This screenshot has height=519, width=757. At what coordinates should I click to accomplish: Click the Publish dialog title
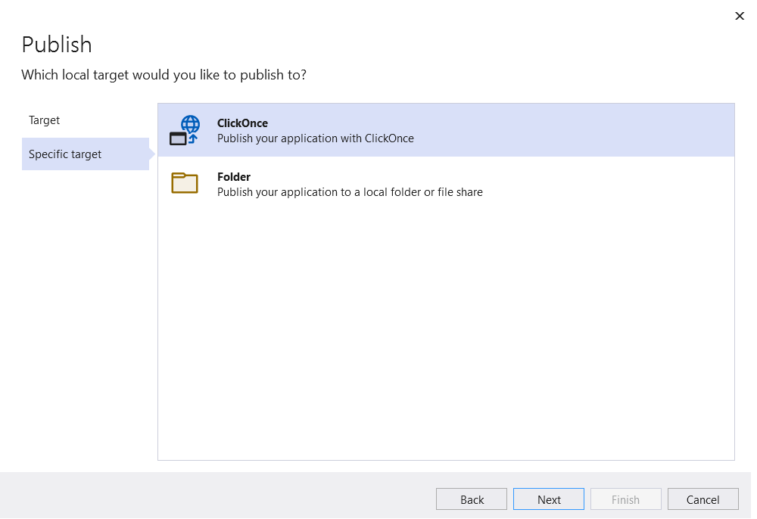57,45
